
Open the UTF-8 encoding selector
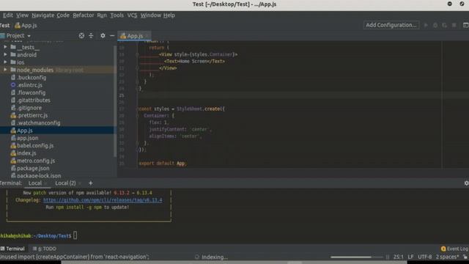[x=425, y=257]
